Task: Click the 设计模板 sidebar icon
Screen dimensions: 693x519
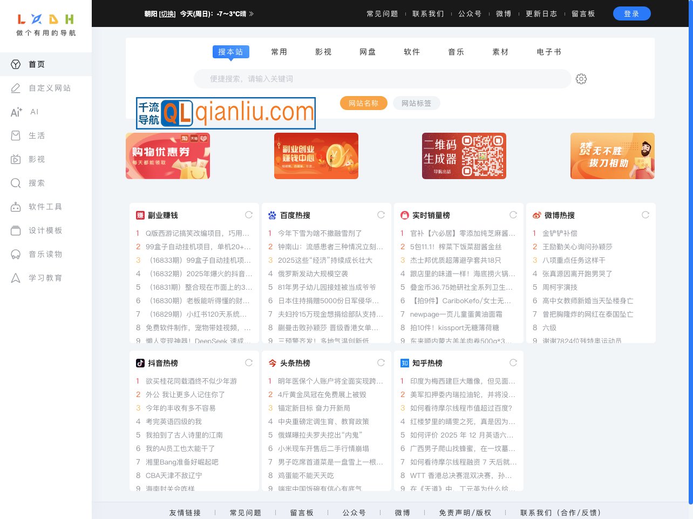Action: coord(16,230)
